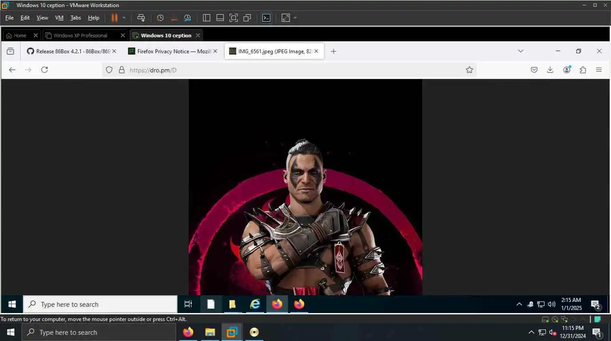
Task: Click the guest taskbar search box
Action: 100,304
